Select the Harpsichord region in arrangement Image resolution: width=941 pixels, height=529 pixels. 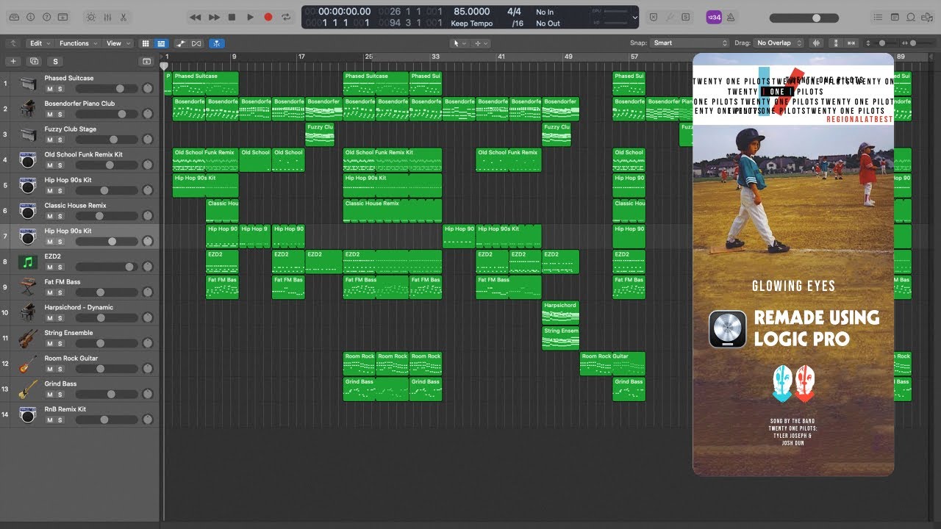click(560, 312)
